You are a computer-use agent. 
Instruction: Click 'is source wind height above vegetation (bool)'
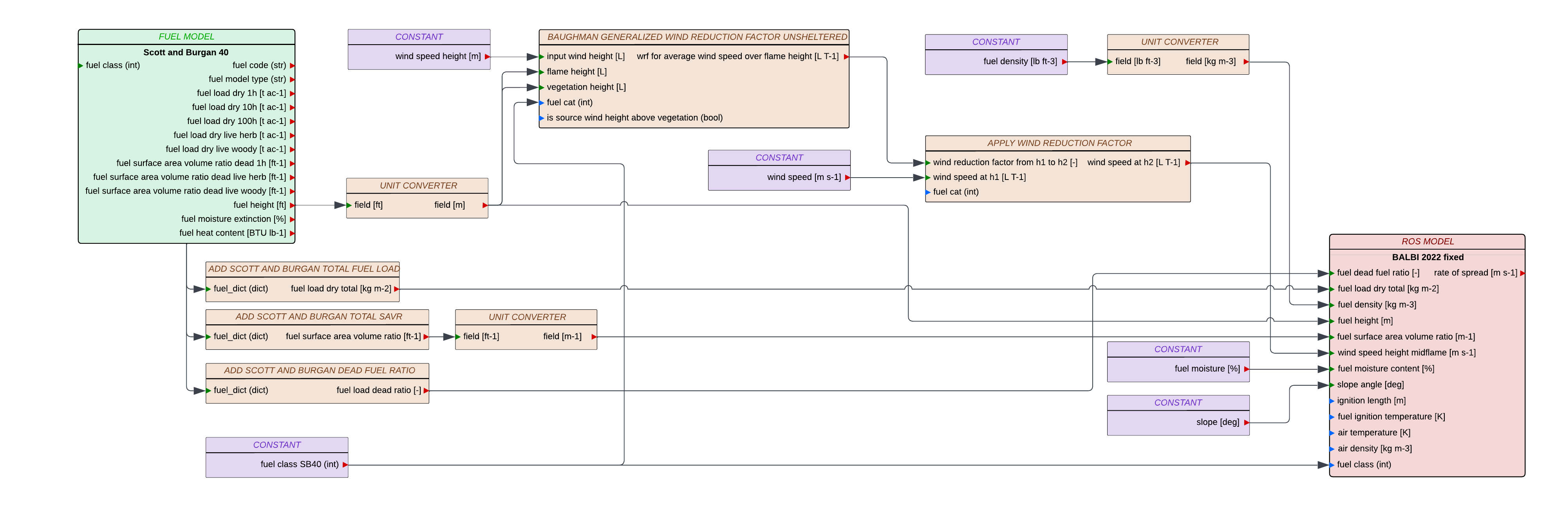coord(635,118)
